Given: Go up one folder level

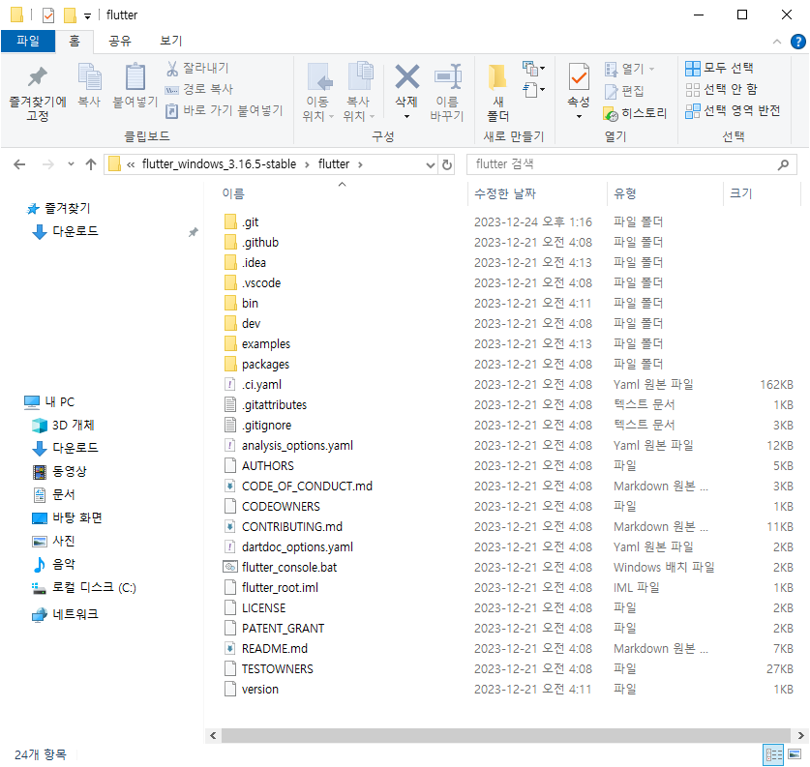Looking at the screenshot, I should [91, 164].
